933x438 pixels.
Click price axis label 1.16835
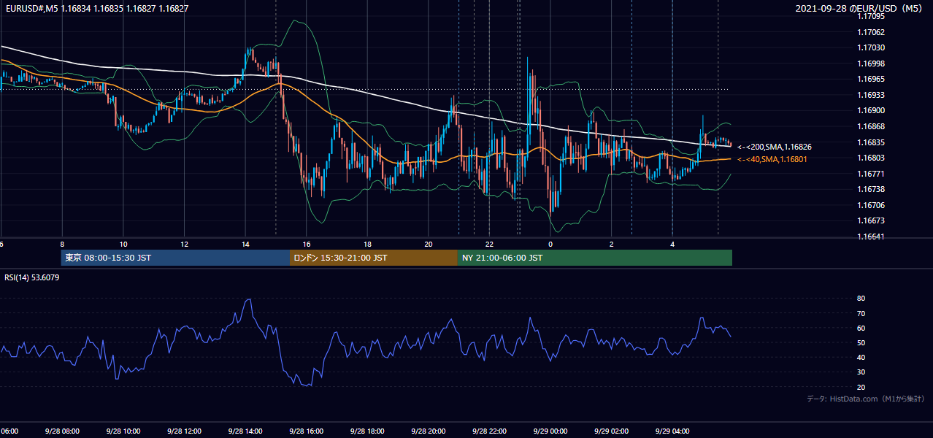point(871,142)
